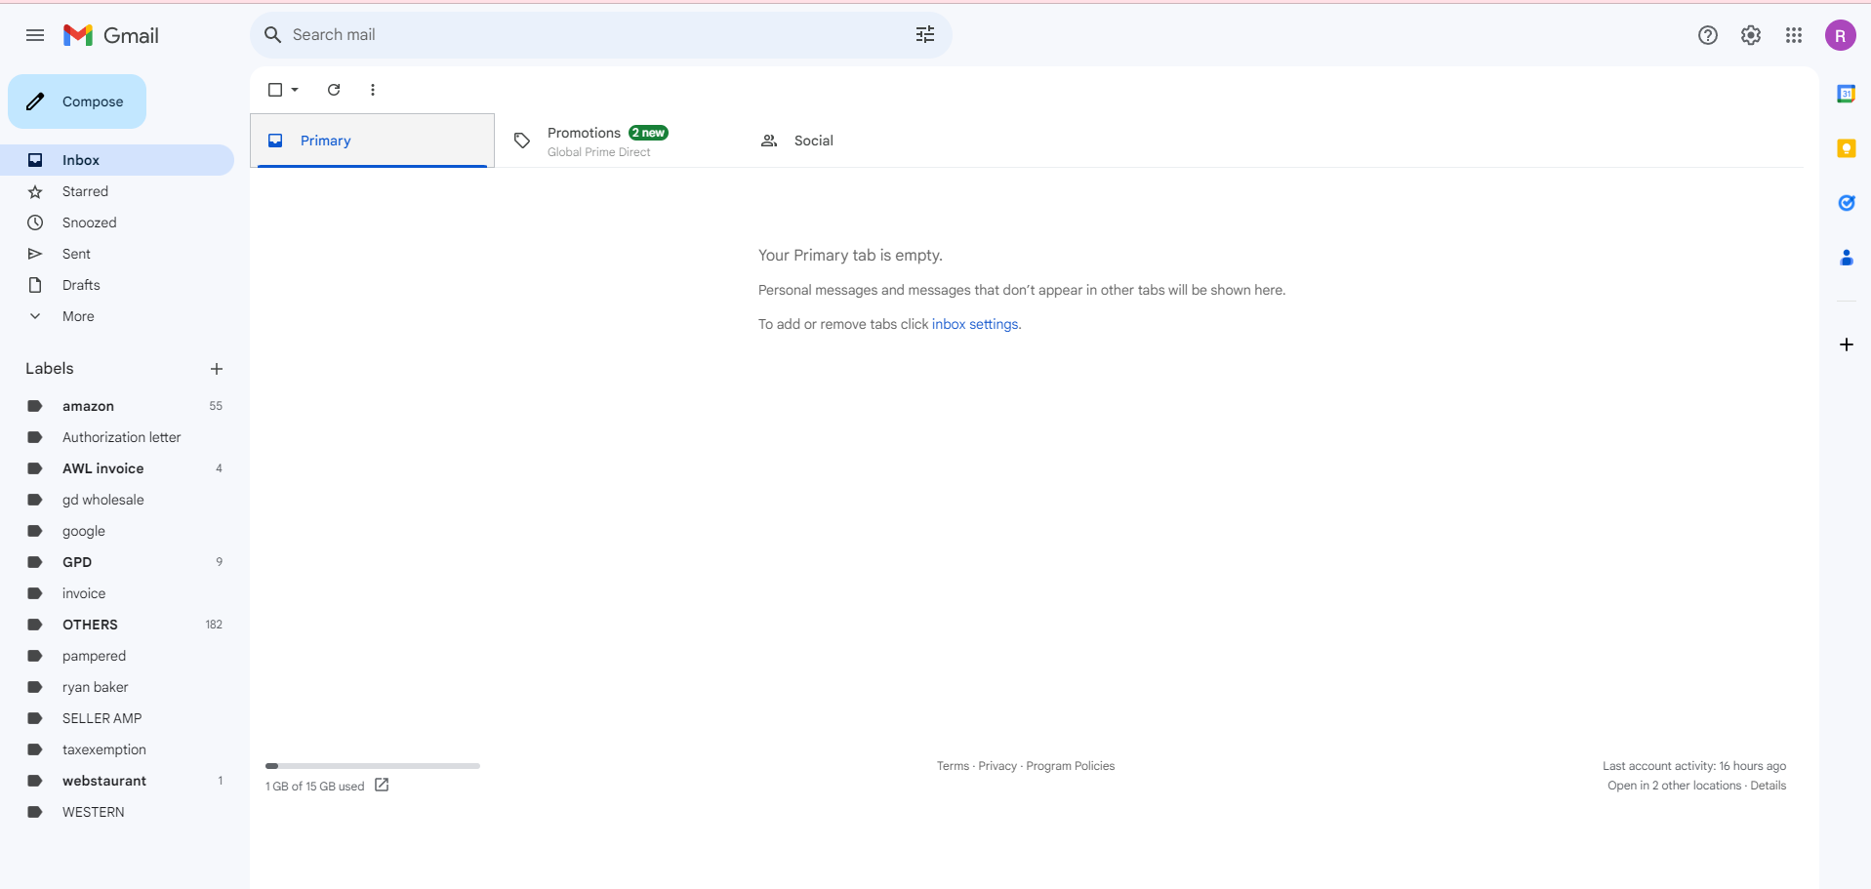Open the gd wholesale label
This screenshot has height=889, width=1871.
click(117, 500)
